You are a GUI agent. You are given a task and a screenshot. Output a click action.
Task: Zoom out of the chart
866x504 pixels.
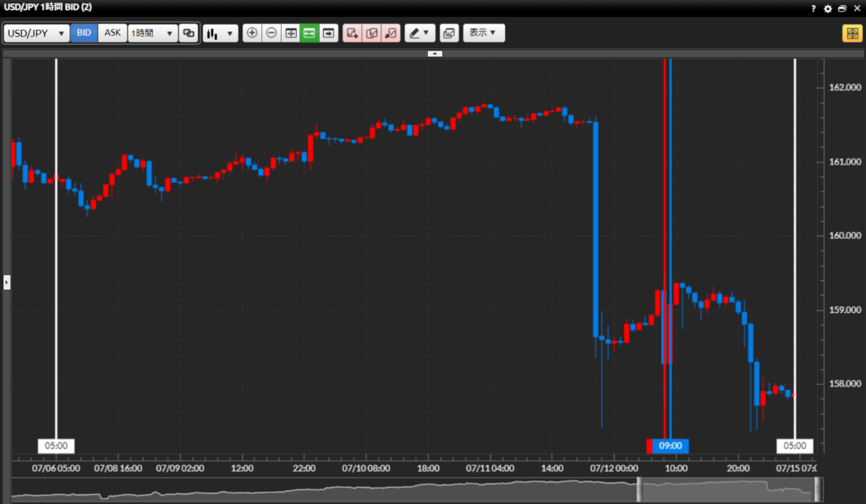271,34
